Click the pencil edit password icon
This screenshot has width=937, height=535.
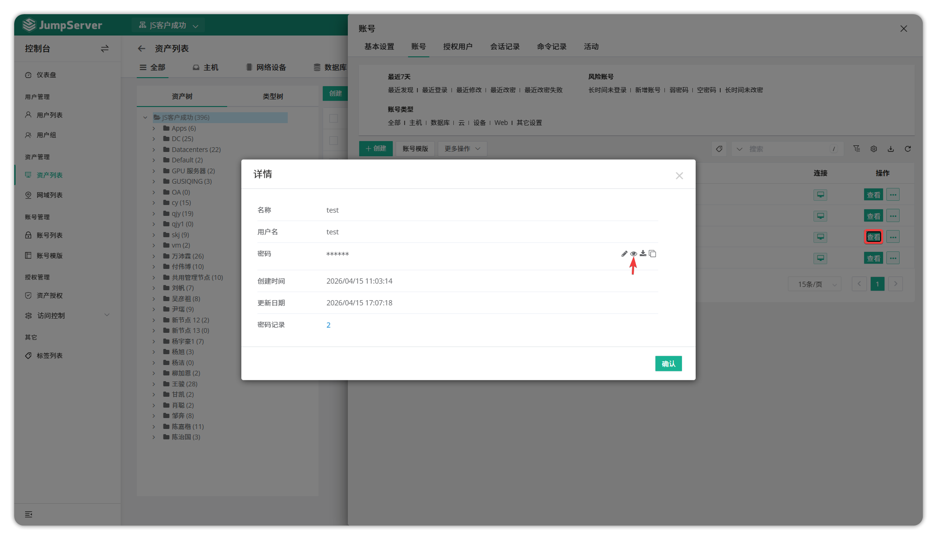(624, 254)
